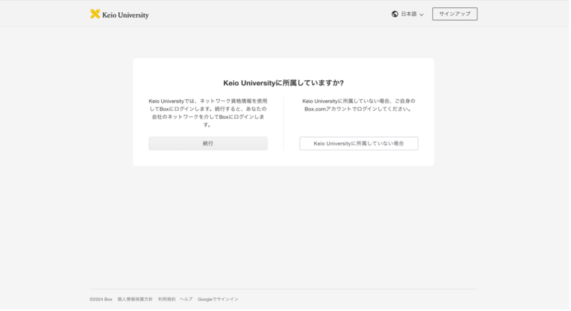Click the Keio University logo
This screenshot has width=571, height=311.
click(119, 14)
